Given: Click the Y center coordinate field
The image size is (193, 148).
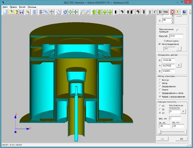Looking at the screenshot, I should coord(168,66).
